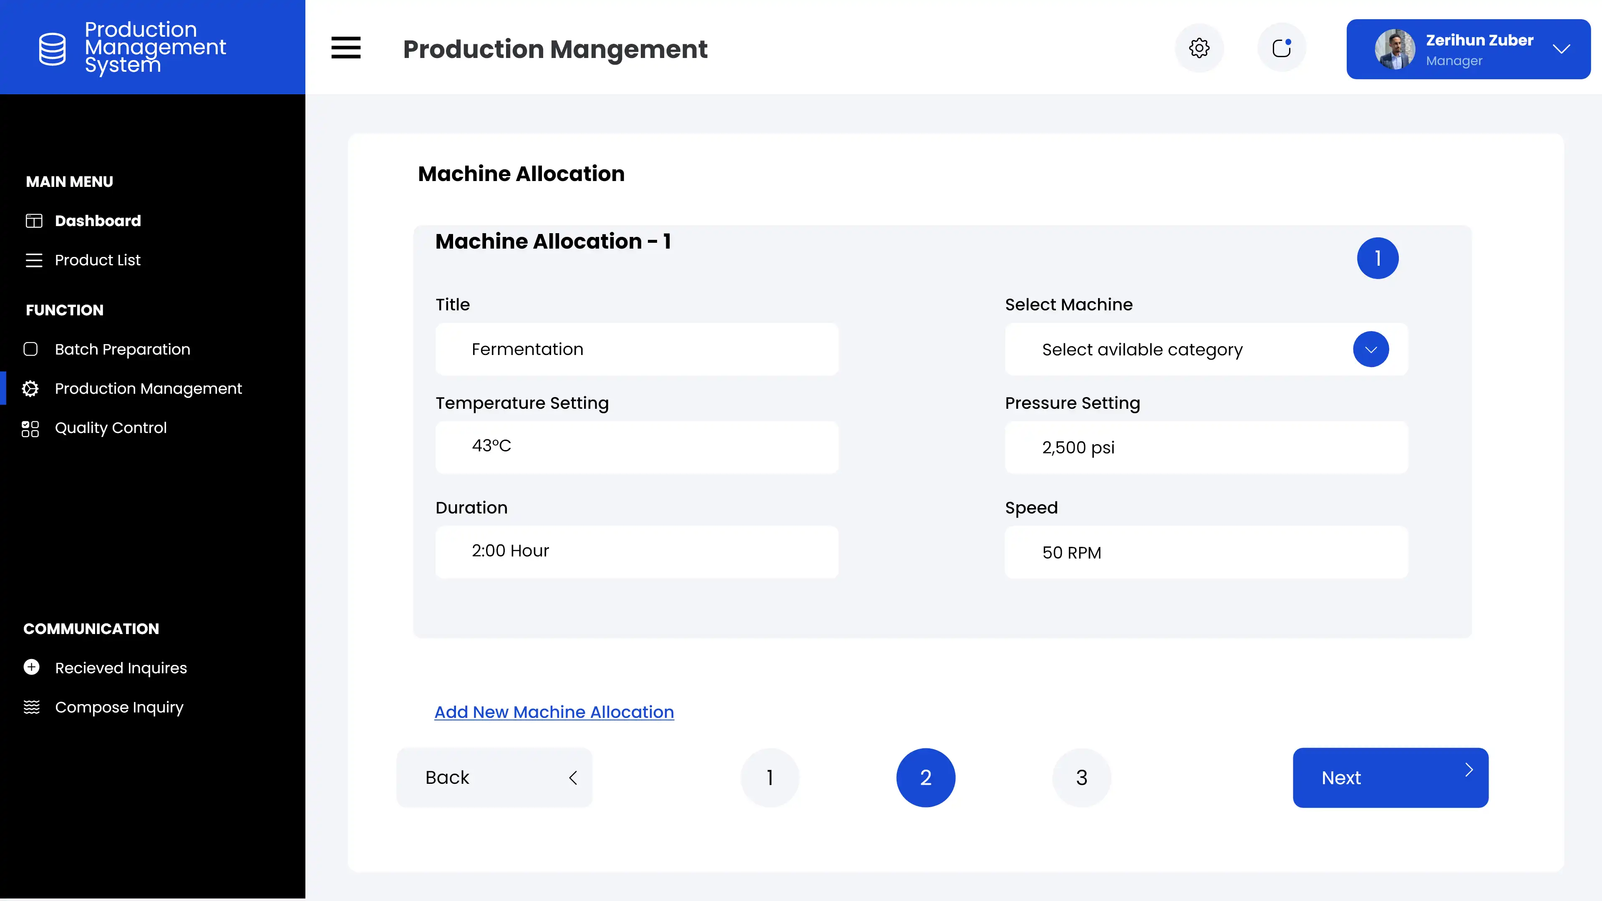
Task: Click the database logo icon
Action: [52, 48]
